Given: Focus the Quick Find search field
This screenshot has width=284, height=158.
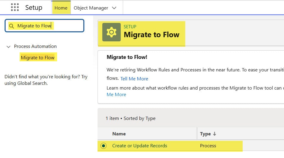Looking at the screenshot, I should (44, 26).
